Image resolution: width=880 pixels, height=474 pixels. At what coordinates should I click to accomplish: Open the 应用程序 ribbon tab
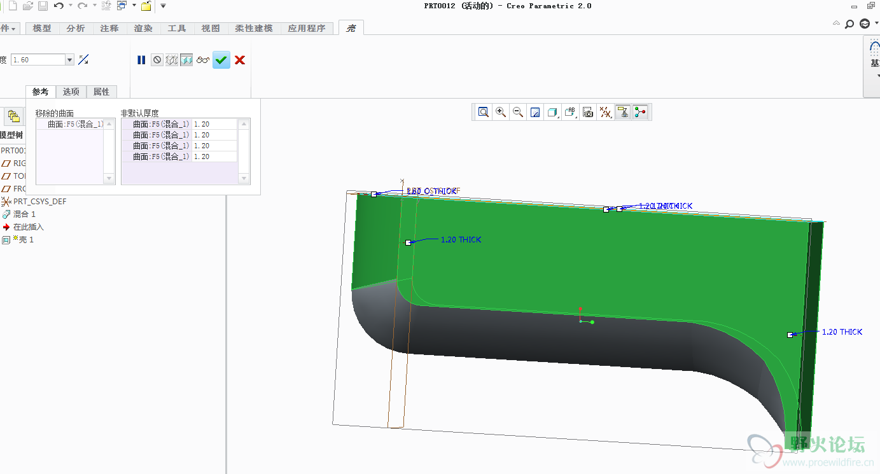tap(307, 29)
